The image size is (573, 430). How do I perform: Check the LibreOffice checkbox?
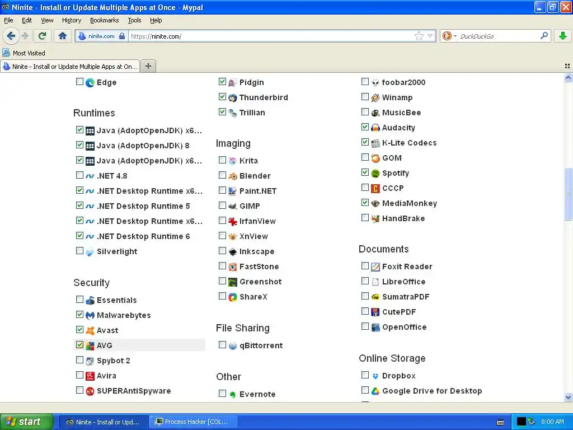[x=365, y=281]
